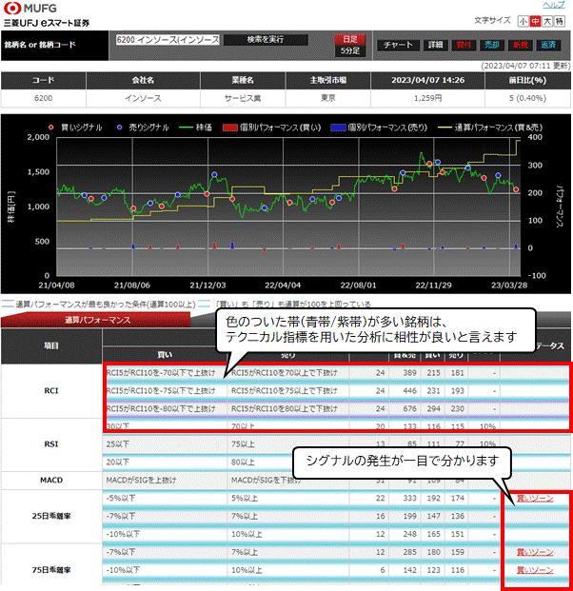Select the 25日乖離率 row header
Viewport: 573px width, 591px height.
pos(51,516)
